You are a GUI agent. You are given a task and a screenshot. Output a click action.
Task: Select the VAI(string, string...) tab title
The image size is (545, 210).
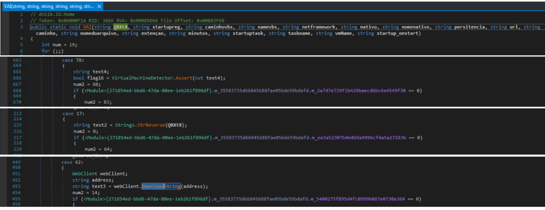[x=49, y=6]
